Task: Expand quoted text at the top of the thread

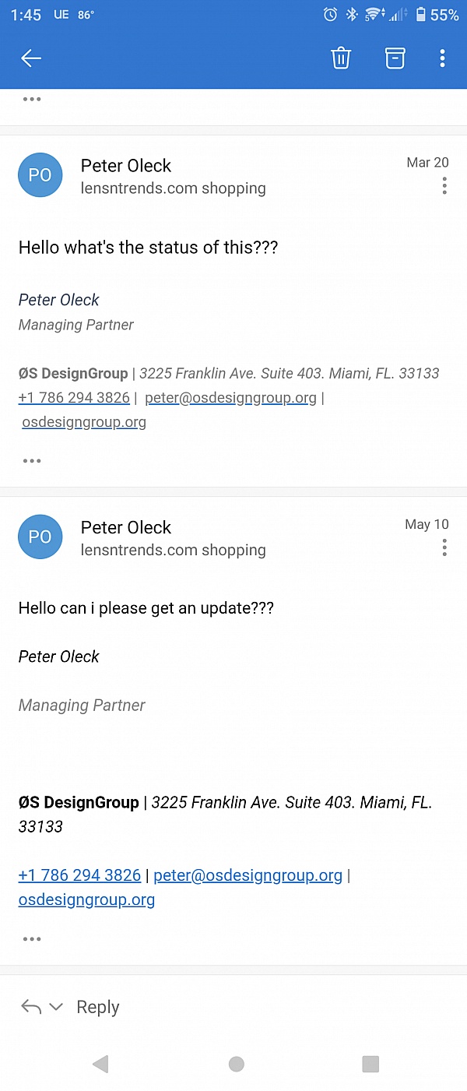Action: [x=32, y=99]
